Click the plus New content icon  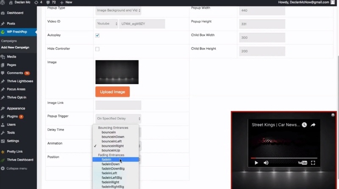pyautogui.click(x=62, y=3)
